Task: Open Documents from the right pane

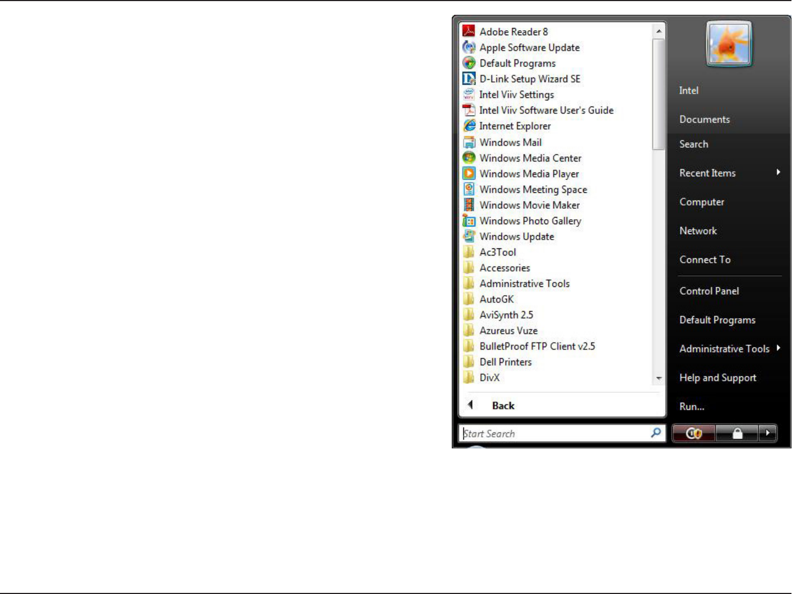Action: [705, 119]
